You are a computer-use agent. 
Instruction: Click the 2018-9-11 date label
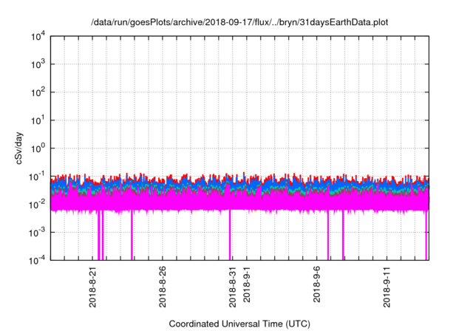click(387, 287)
